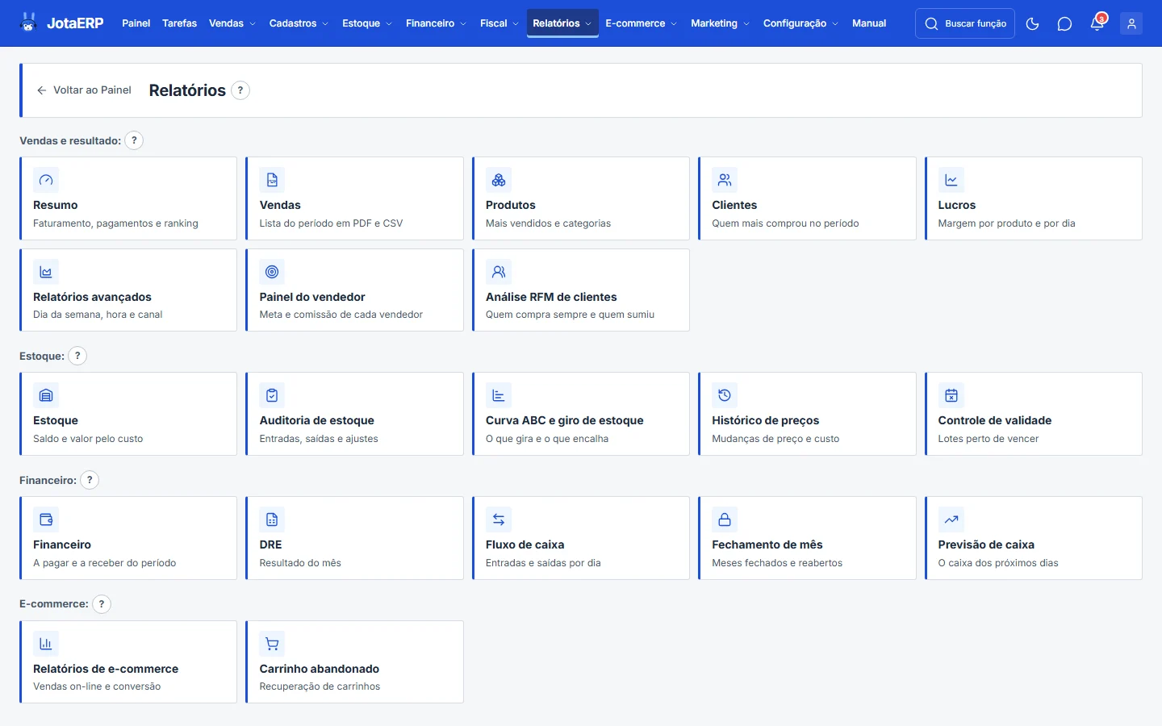Click Voltar ao Painel link

click(x=84, y=90)
